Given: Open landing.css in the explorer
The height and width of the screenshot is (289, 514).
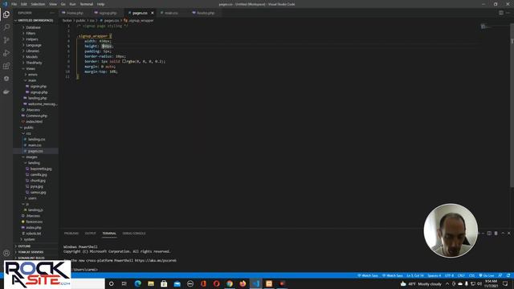Looking at the screenshot, I should coord(36,139).
